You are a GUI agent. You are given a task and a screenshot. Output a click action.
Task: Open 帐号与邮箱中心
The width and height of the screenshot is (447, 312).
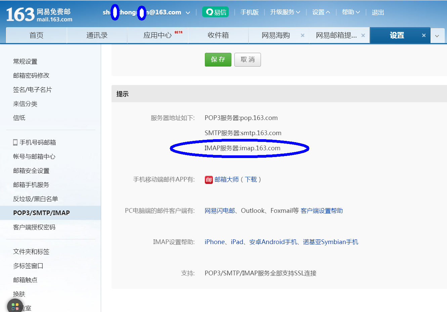[34, 157]
